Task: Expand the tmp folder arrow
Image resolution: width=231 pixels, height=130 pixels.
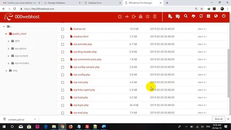Action: pyautogui.click(x=6, y=71)
